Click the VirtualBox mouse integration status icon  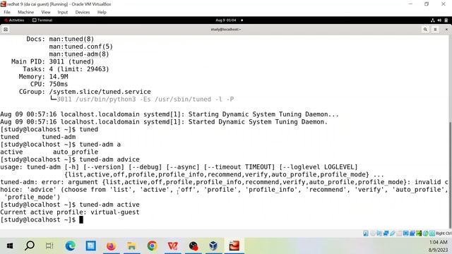[x=425, y=234]
